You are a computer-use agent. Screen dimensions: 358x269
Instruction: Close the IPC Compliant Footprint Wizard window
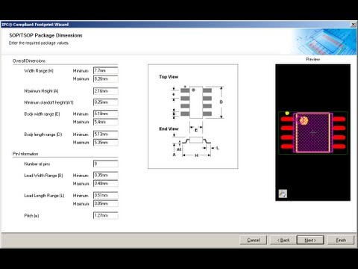(x=353, y=24)
